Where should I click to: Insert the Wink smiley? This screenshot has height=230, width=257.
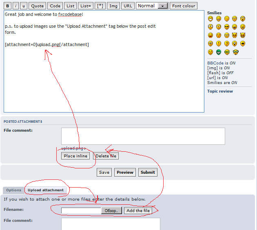[227, 19]
